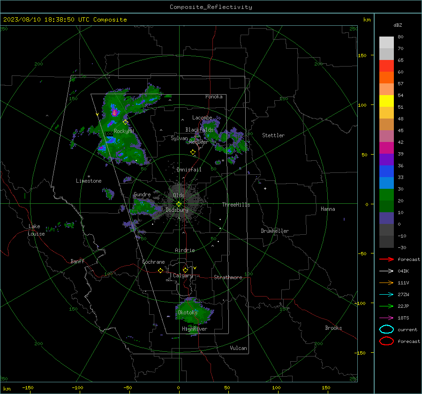Click the red forecast arrow legend icon
This screenshot has height=394, width=422.
(386, 259)
